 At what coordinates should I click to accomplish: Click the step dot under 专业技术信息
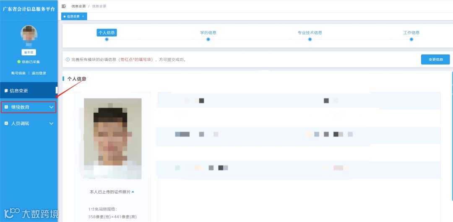310,39
